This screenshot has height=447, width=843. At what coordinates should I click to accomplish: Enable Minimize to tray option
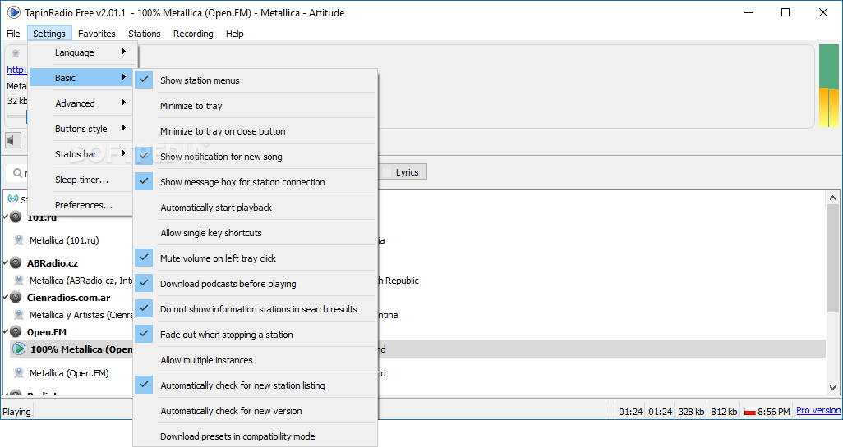(x=256, y=106)
